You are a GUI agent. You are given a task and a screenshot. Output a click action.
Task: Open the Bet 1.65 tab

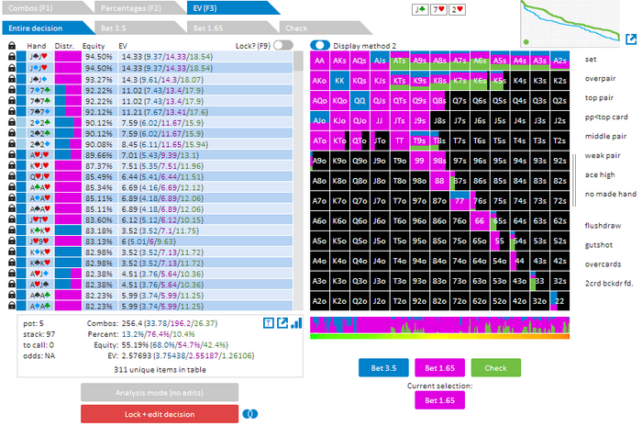pyautogui.click(x=232, y=28)
